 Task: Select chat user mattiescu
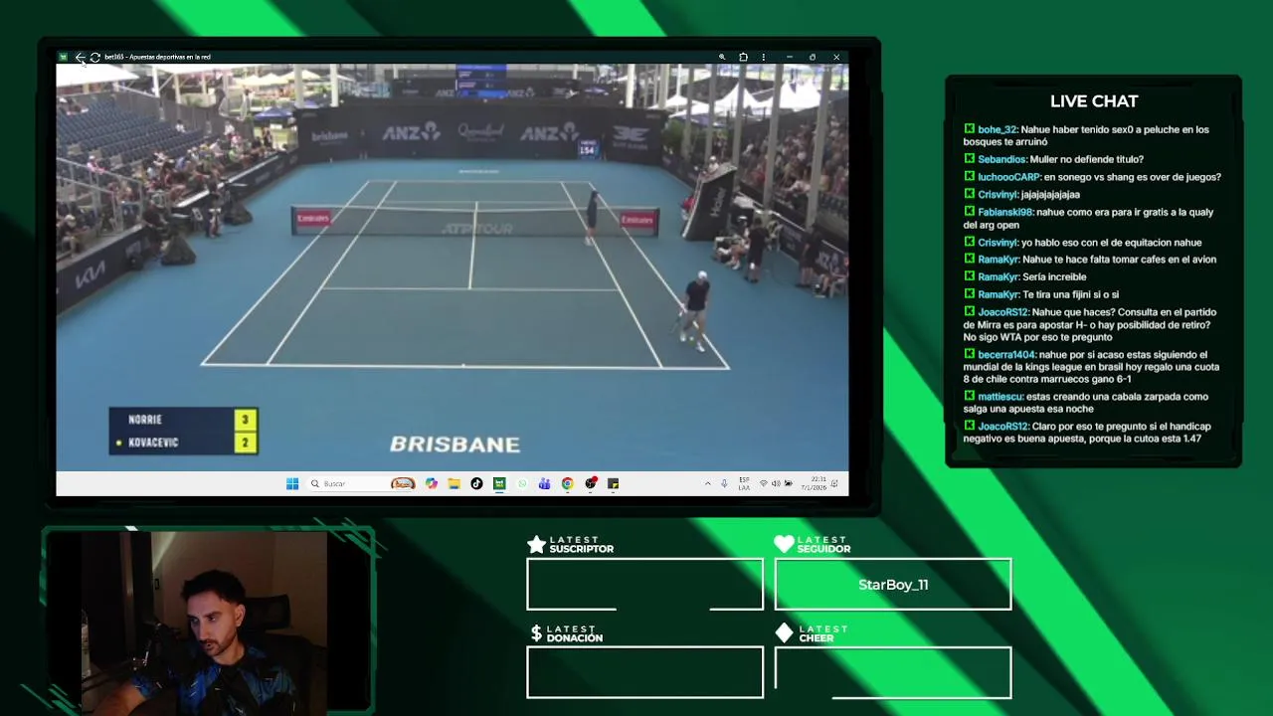(1000, 396)
